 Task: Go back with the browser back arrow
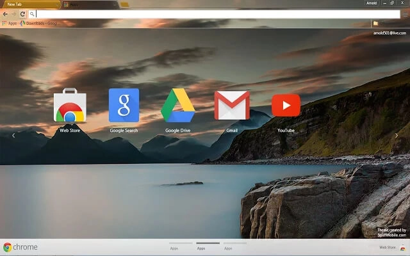pos(5,14)
